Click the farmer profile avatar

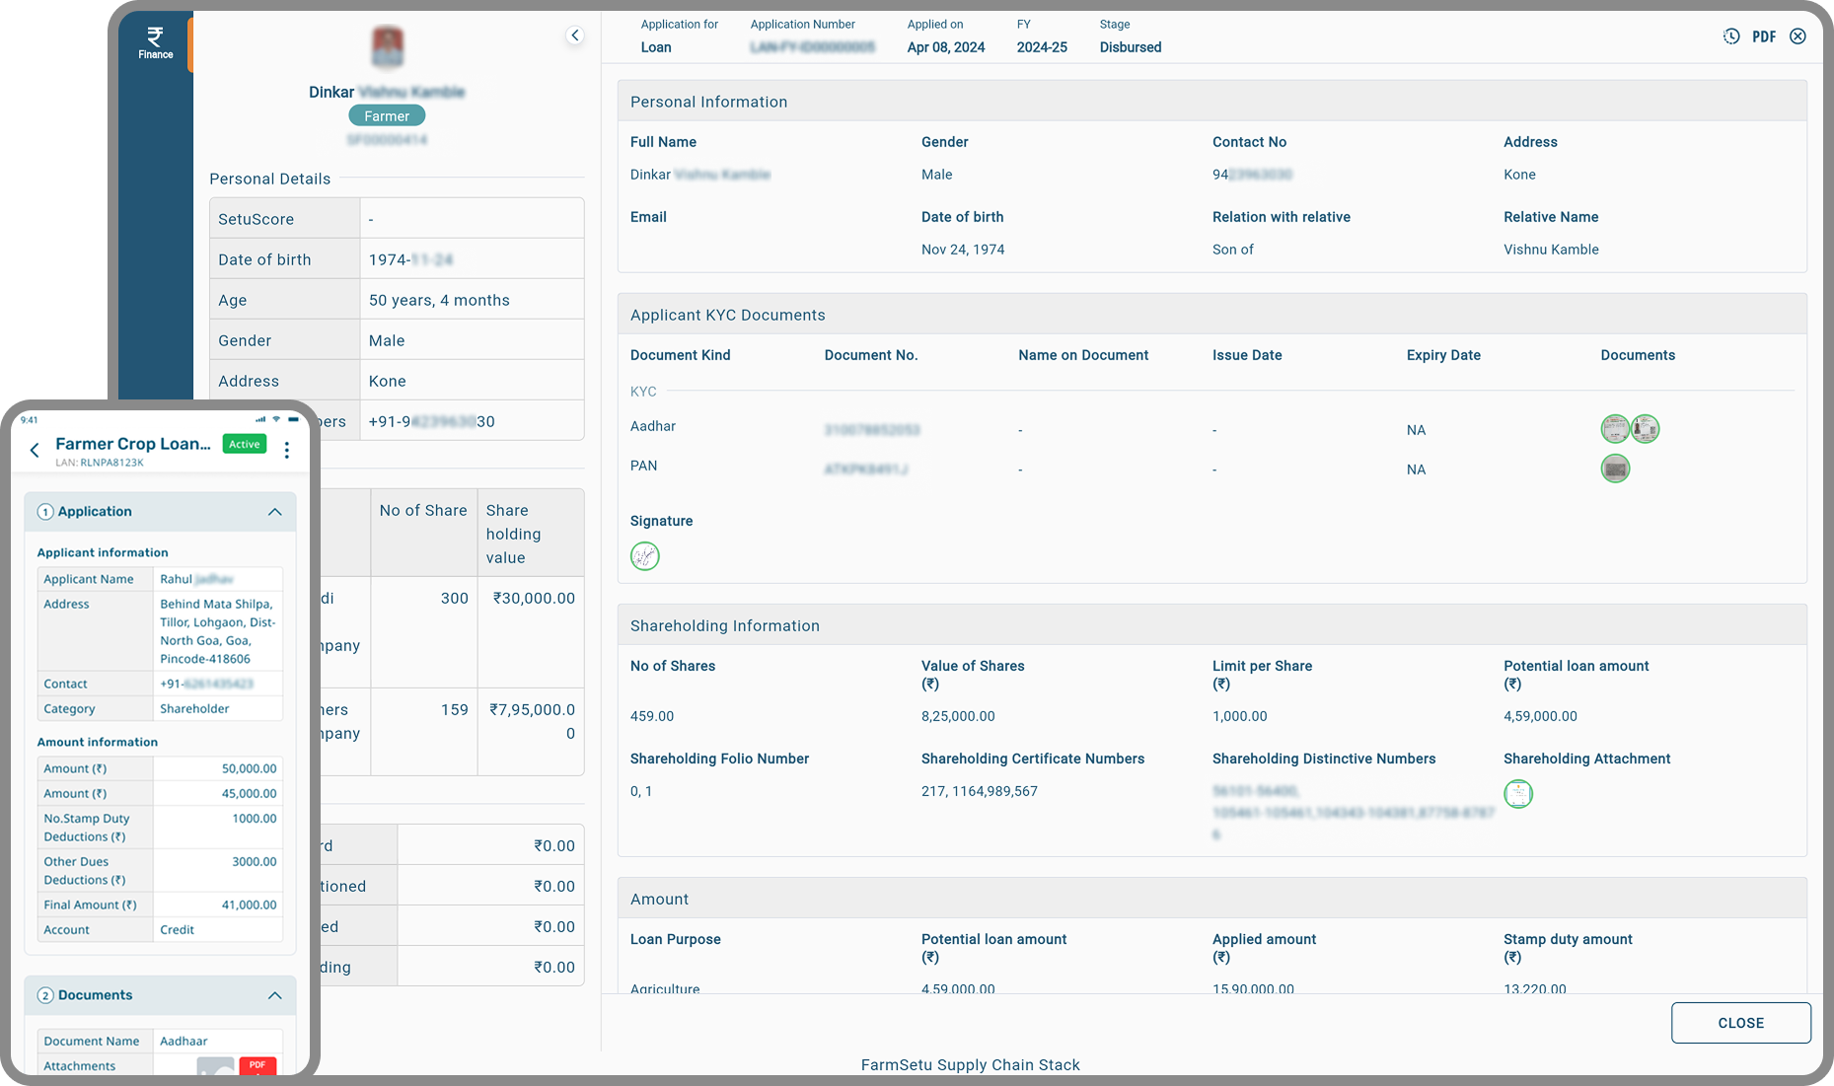click(387, 47)
